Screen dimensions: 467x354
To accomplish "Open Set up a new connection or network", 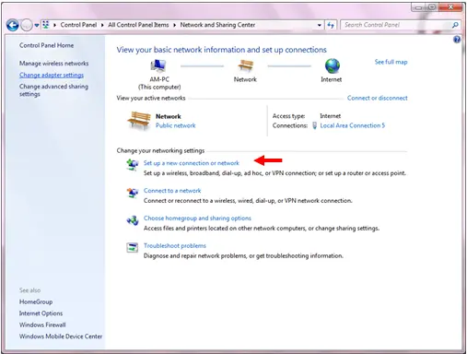I will click(x=192, y=163).
